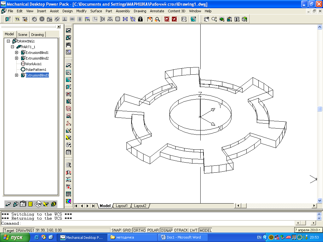This screenshot has height=242, width=323.
Task: Click the drawing layout mode icon in left toolbar
Action: tap(68, 52)
